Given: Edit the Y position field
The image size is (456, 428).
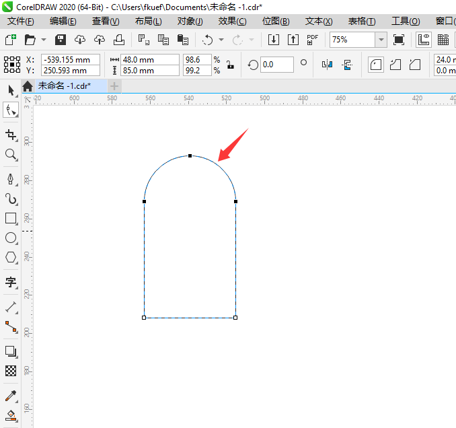Looking at the screenshot, I should tap(71, 71).
